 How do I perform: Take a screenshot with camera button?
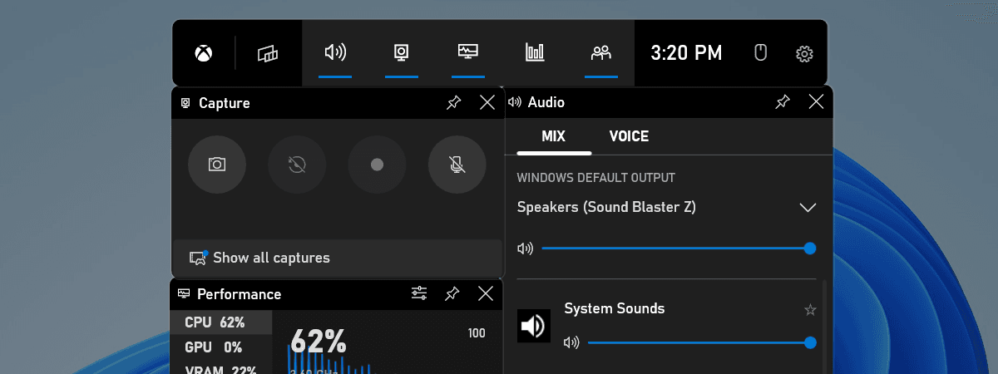point(217,165)
